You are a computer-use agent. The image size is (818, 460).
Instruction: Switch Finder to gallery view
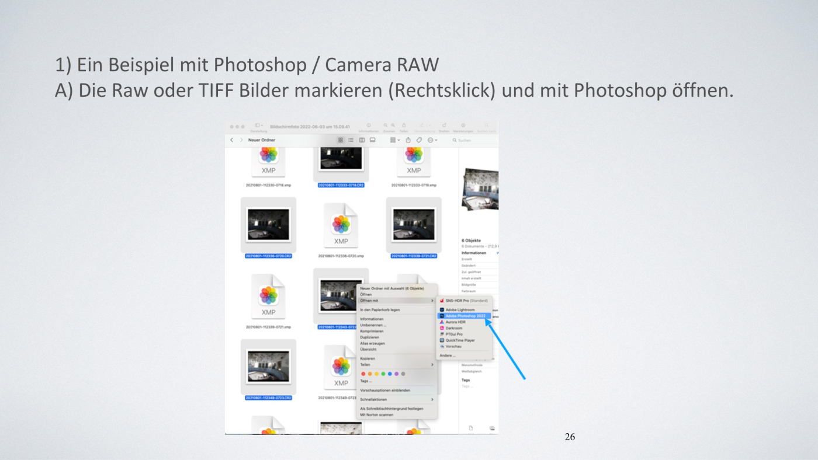pos(372,140)
